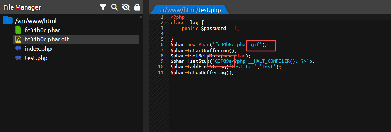Place cursor in 'new Phar' line

pos(219,45)
